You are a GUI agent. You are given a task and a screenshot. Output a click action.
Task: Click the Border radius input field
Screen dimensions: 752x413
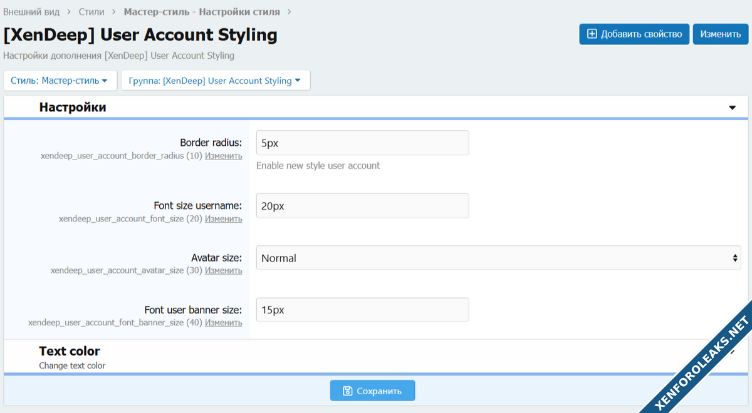tap(362, 143)
